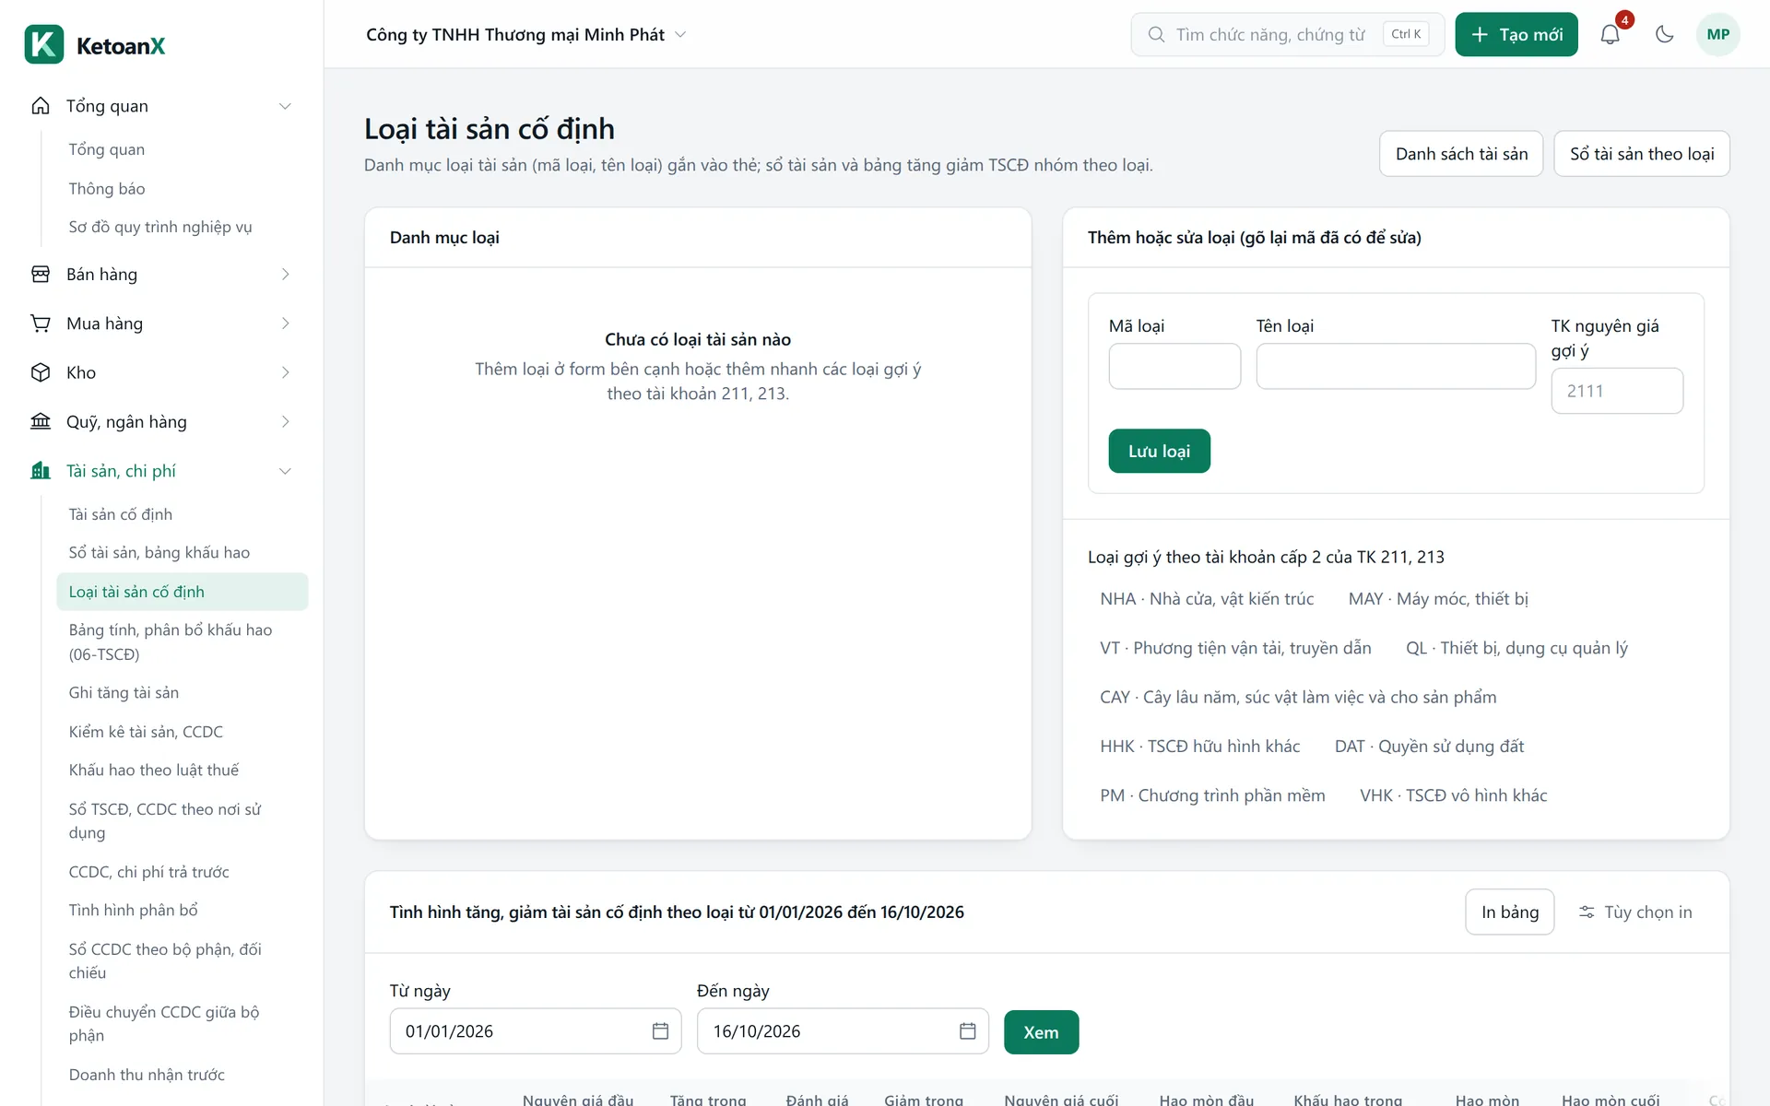Click the In bảng button

pos(1509,912)
